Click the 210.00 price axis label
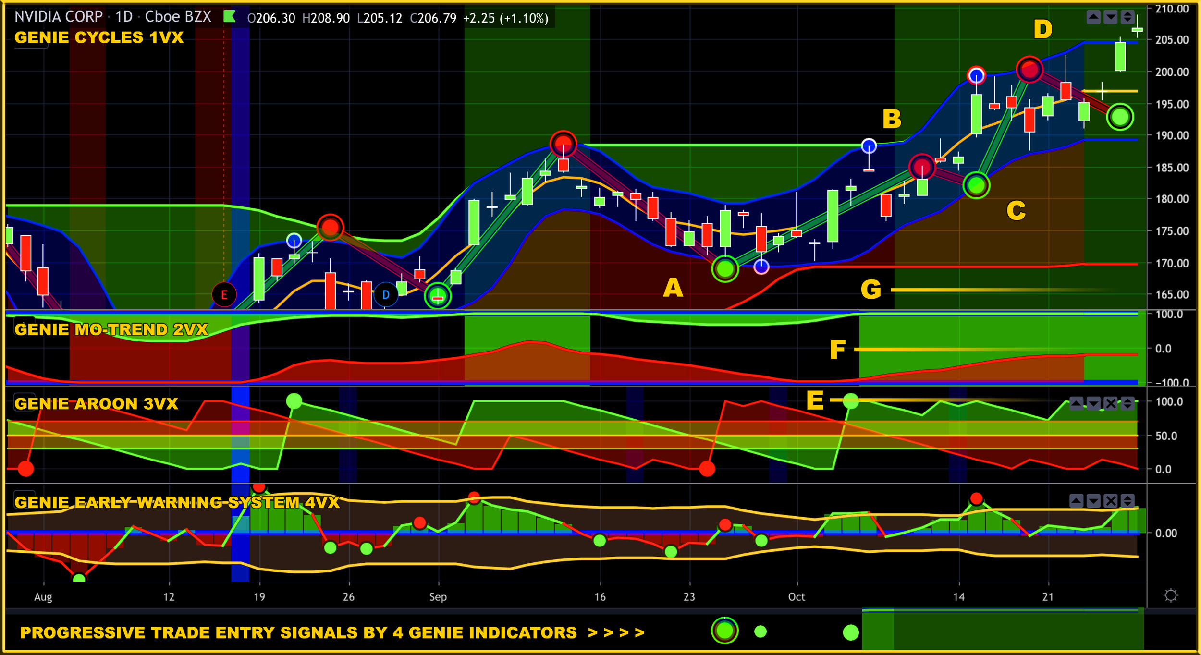The width and height of the screenshot is (1201, 655). [1172, 9]
